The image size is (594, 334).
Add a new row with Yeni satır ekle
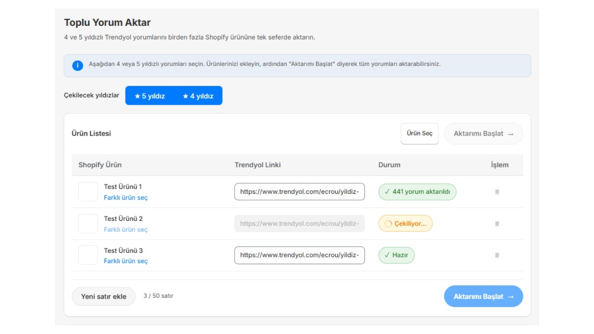pyautogui.click(x=104, y=297)
